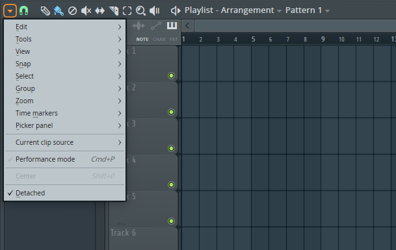Click the horizontal scrollbar above the ruler

295,25
